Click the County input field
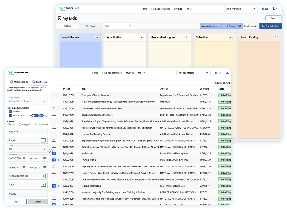 coord(27,193)
